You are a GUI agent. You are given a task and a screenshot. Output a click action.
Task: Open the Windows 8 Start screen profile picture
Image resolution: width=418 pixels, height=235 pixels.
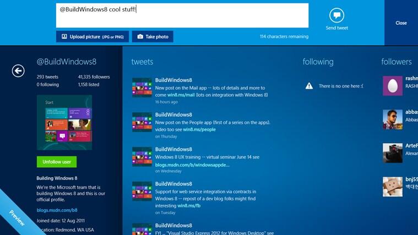point(64,123)
